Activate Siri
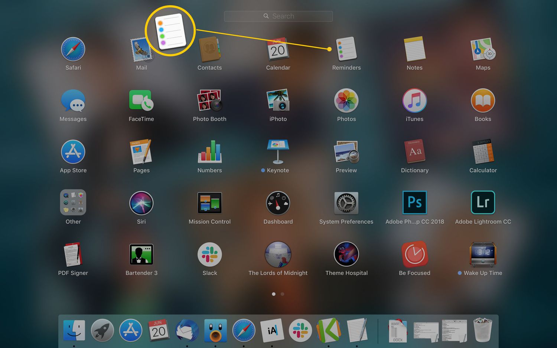Viewport: 557px width, 348px height. coord(141,203)
